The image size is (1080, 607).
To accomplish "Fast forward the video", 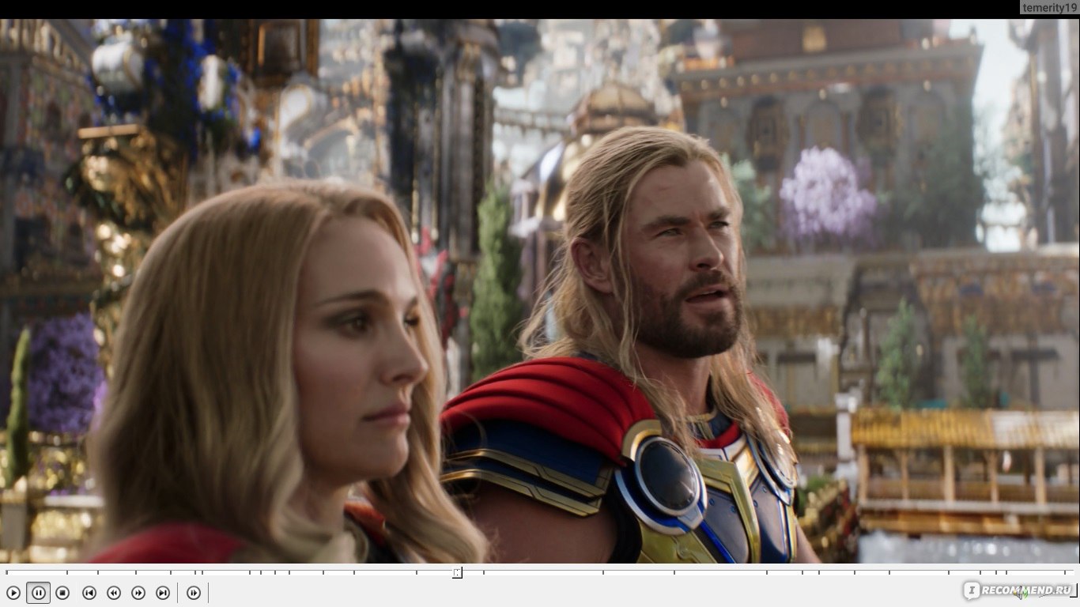I will coord(138,593).
